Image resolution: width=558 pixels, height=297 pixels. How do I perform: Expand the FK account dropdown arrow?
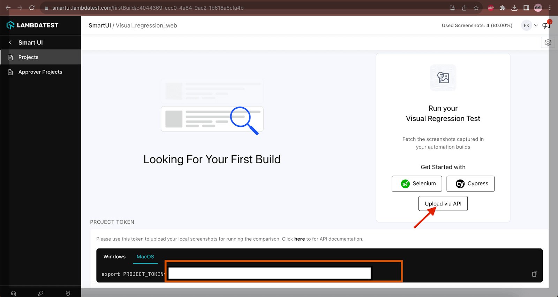pos(536,25)
